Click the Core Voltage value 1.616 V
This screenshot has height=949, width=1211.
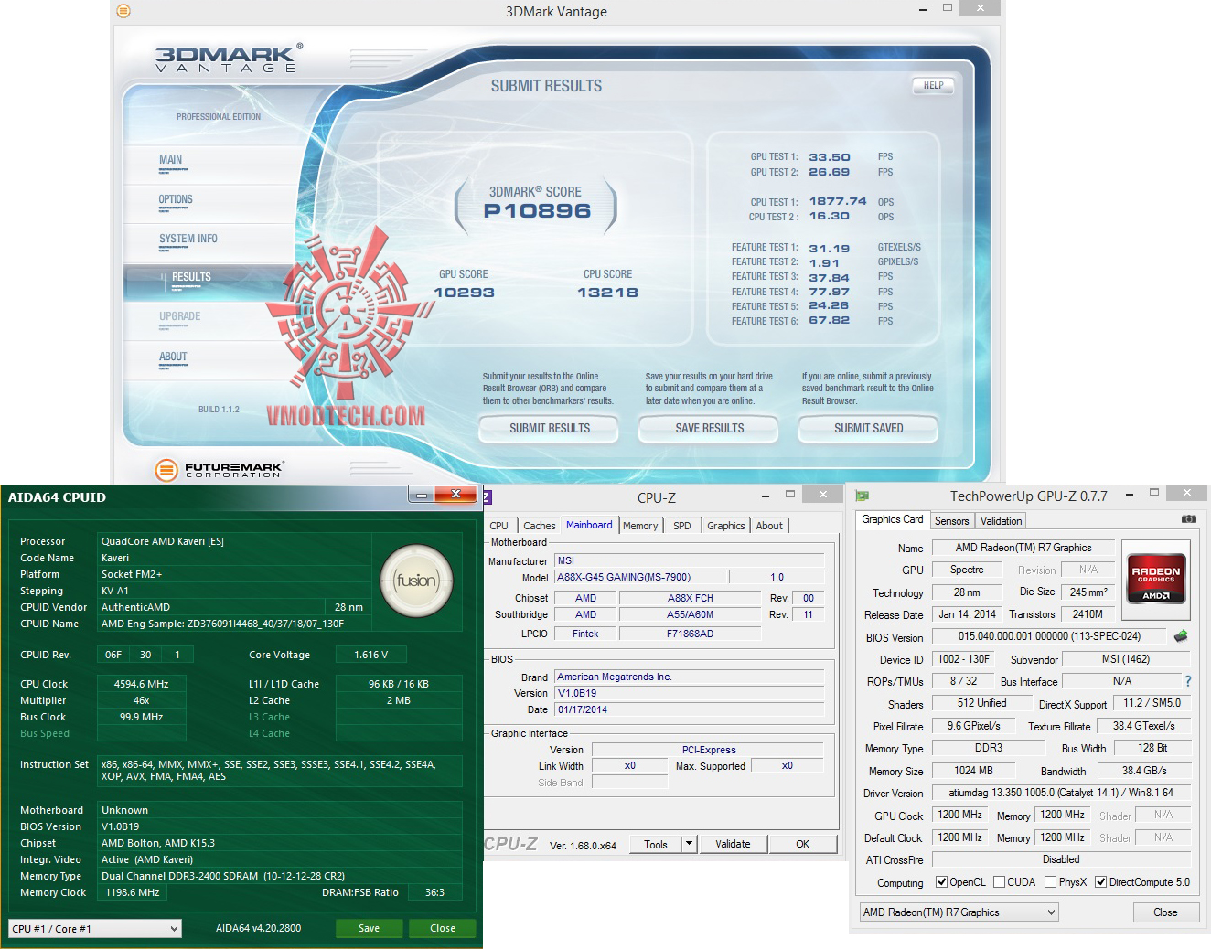(370, 655)
